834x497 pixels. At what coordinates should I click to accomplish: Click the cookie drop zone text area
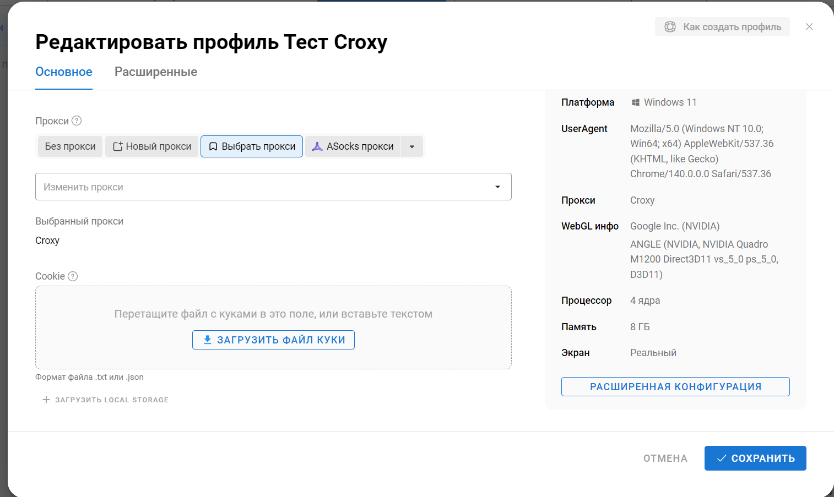[273, 314]
